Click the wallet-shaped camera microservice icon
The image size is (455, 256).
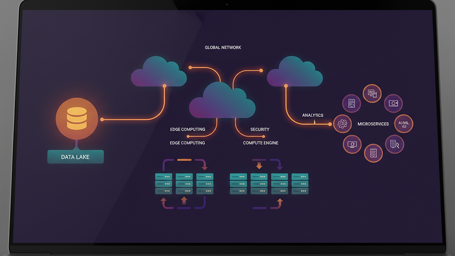click(x=393, y=103)
